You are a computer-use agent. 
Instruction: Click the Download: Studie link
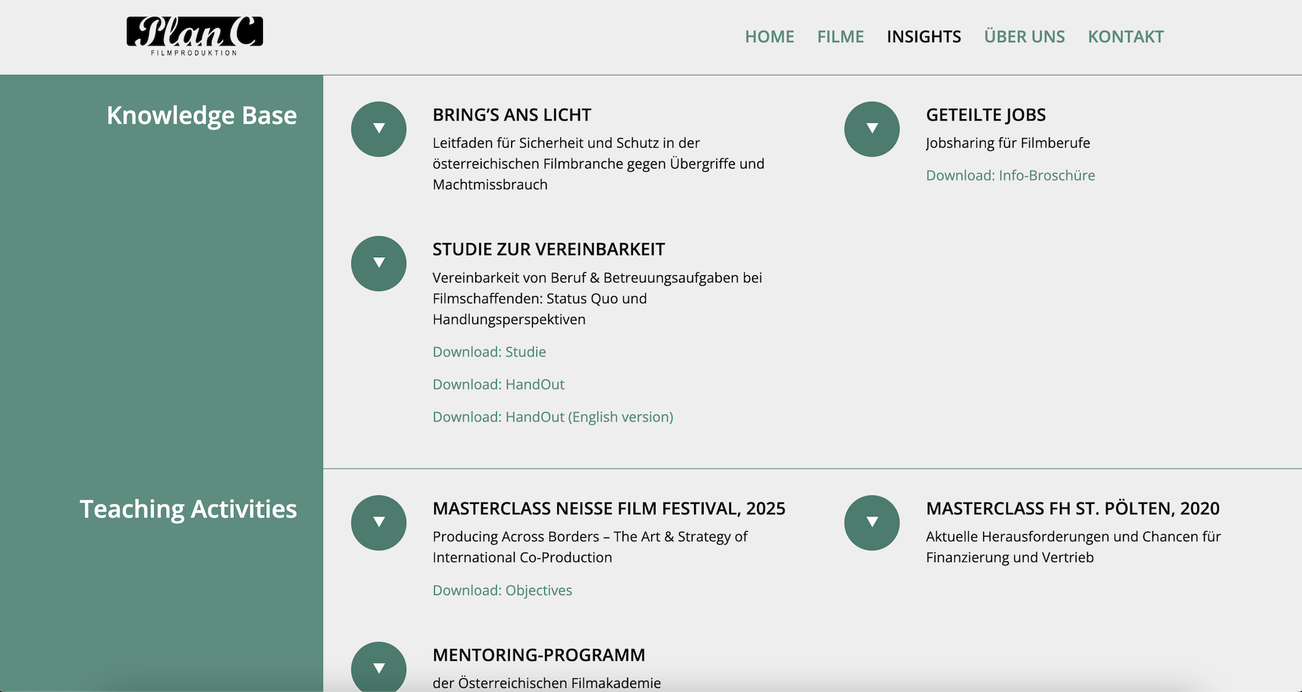489,352
